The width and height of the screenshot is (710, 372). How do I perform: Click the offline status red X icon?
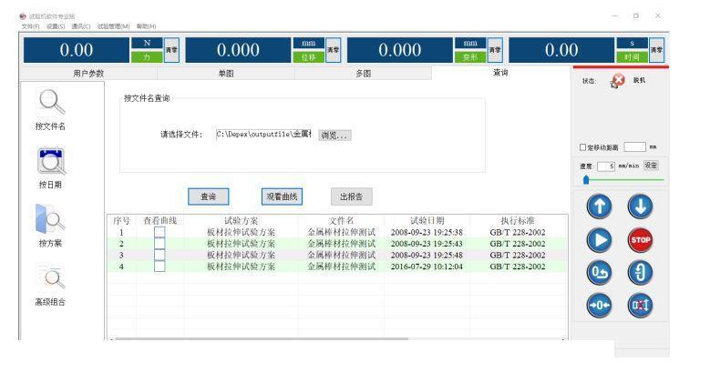pos(618,81)
